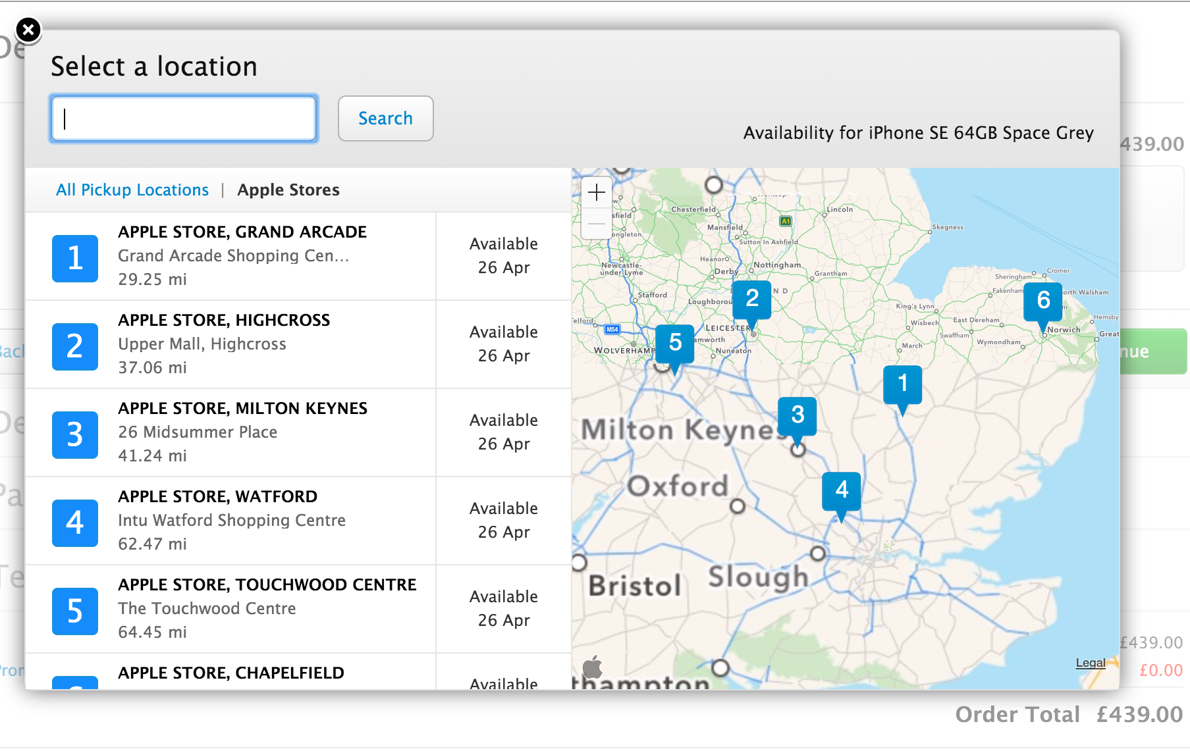Click the Oxford label on the map

(678, 486)
